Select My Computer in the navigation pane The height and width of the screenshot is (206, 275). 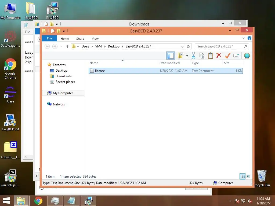click(63, 93)
